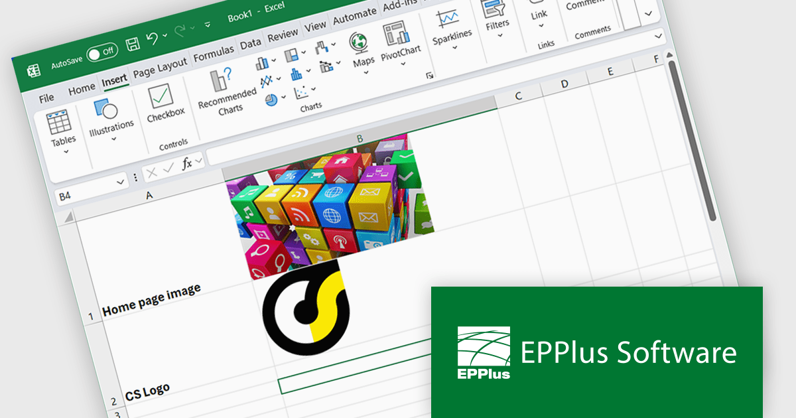The image size is (796, 418).
Task: Click the Redo arrow icon
Action: pos(180,31)
